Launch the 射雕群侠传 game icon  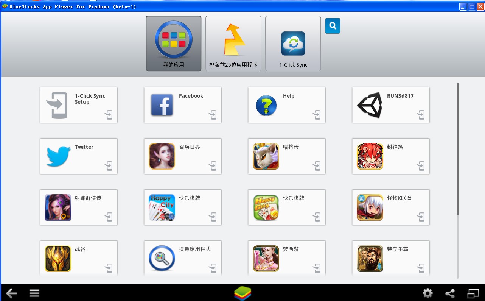[x=58, y=207]
